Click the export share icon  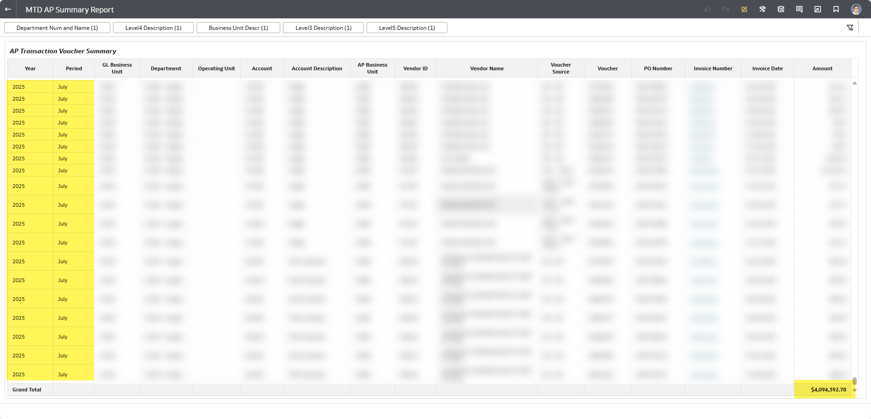click(x=818, y=9)
